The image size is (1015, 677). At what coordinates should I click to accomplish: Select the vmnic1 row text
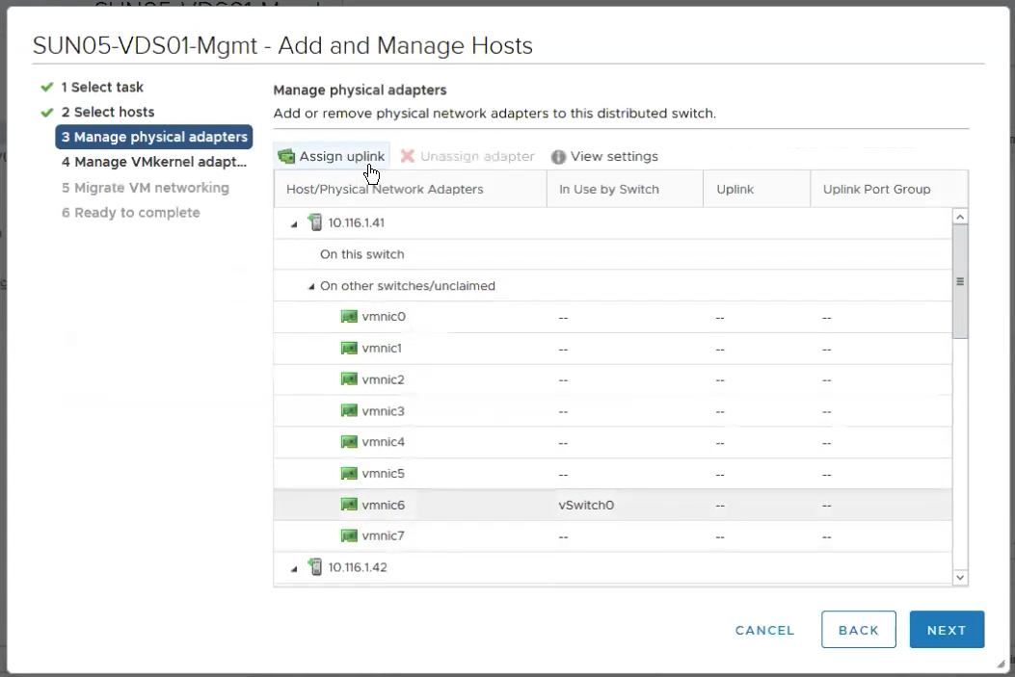click(x=382, y=348)
